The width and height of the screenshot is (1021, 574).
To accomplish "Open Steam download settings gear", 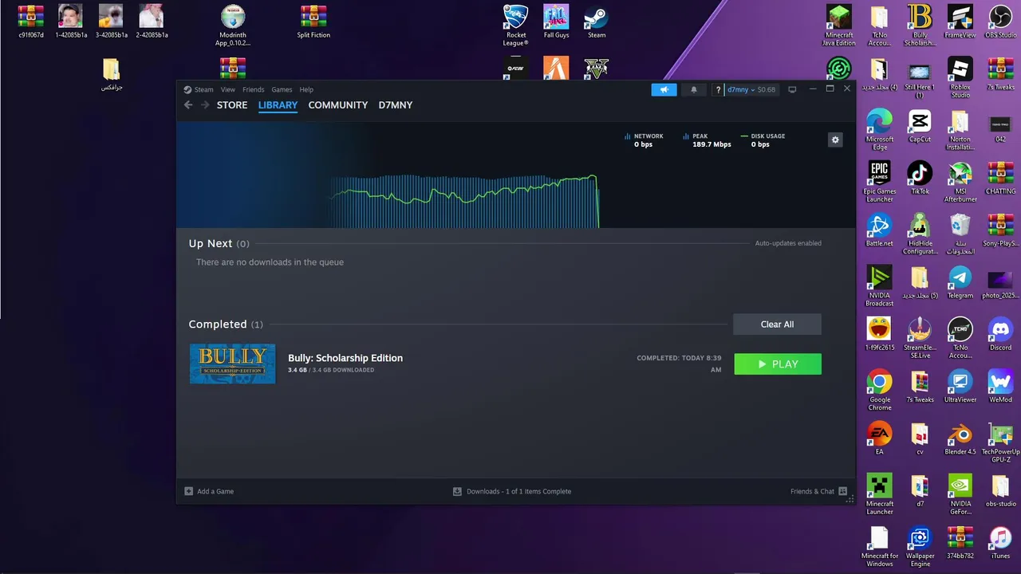I will point(835,140).
